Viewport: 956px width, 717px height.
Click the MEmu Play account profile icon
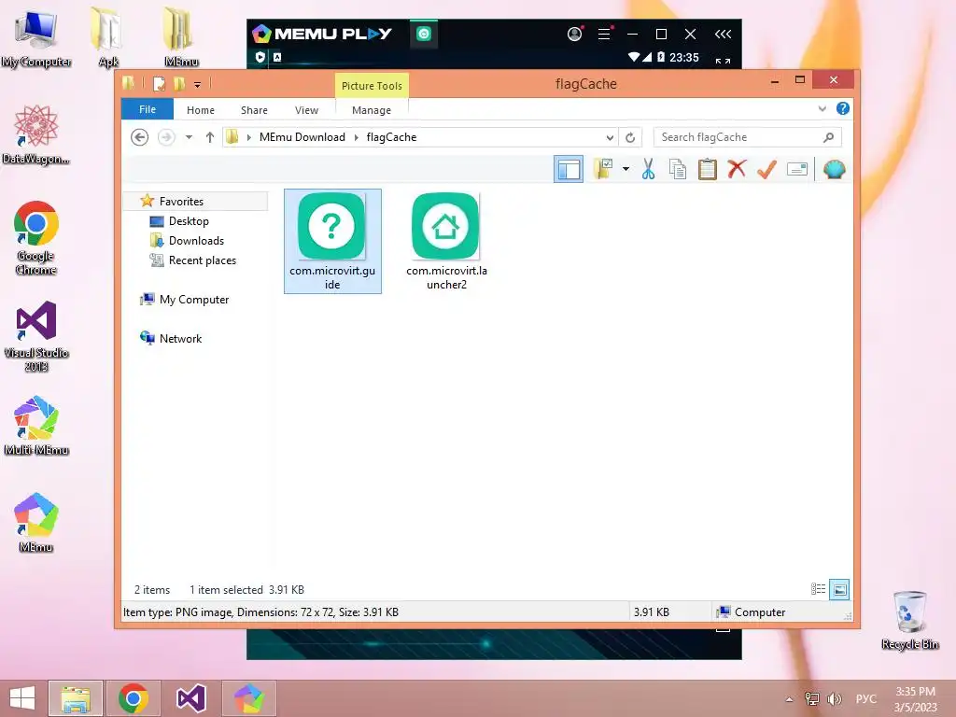pyautogui.click(x=574, y=35)
